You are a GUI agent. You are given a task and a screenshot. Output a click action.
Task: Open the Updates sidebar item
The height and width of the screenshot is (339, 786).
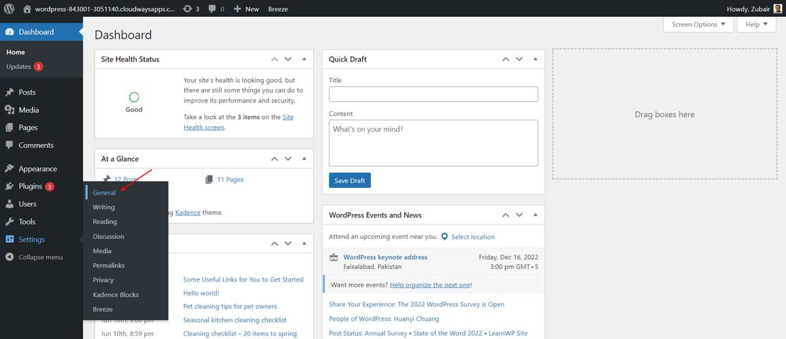(25, 67)
